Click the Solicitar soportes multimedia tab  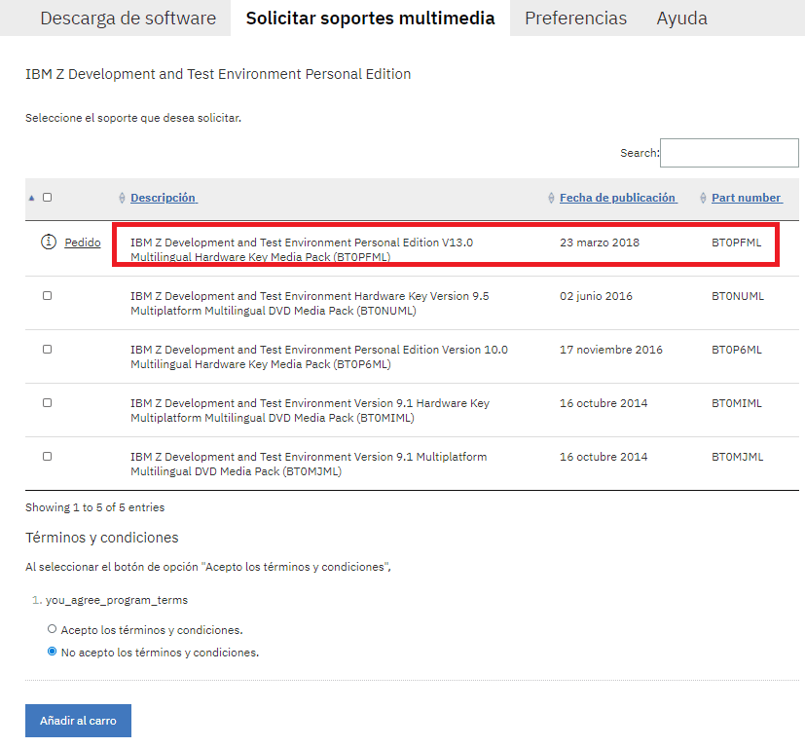pyautogui.click(x=370, y=19)
